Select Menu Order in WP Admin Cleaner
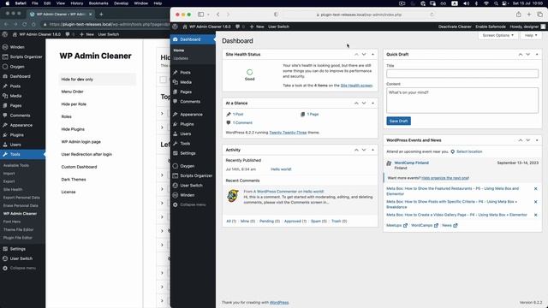 (72, 92)
